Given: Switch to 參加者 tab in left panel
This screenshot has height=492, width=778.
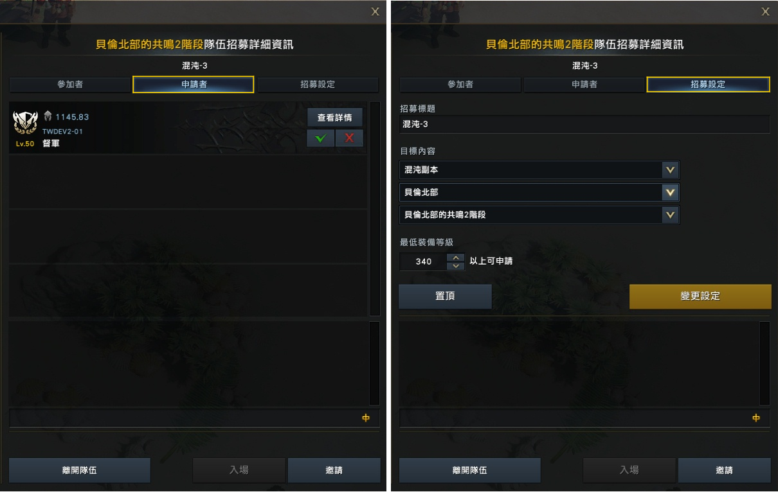Looking at the screenshot, I should point(70,85).
